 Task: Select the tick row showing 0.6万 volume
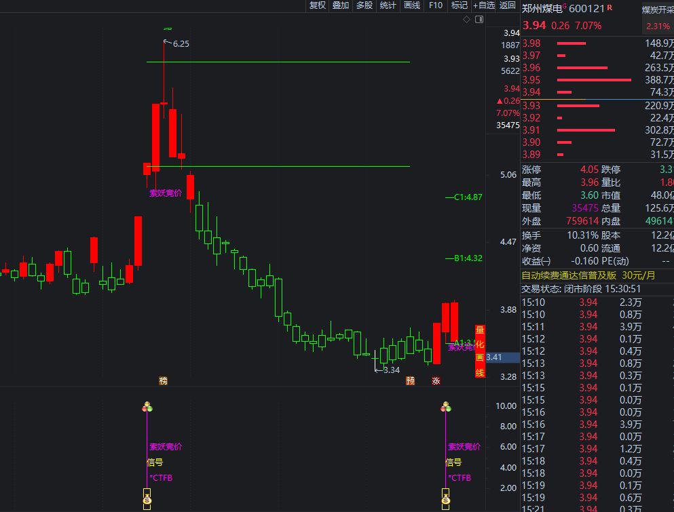tap(597, 498)
